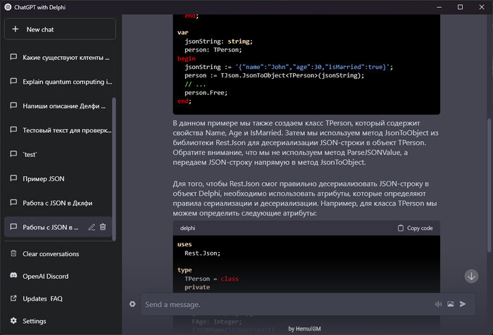This screenshot has width=493, height=335.
Task: Click the 'TPerson = class' code line
Action: pos(211,279)
